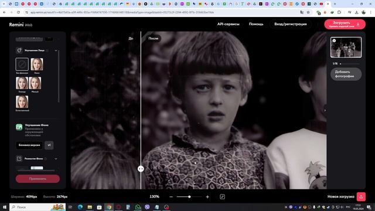Open WhatsApp from the taskbar
Screen dimensions: 375x211
point(138,207)
